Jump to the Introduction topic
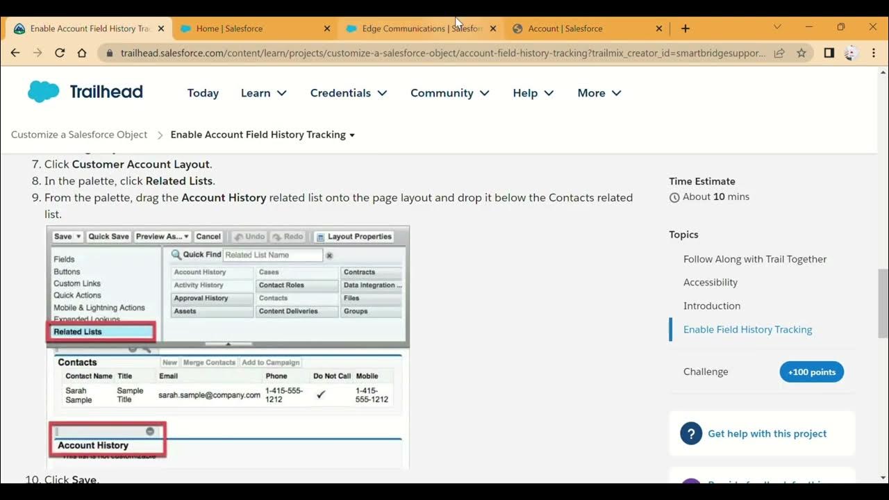This screenshot has height=500, width=889. point(712,306)
